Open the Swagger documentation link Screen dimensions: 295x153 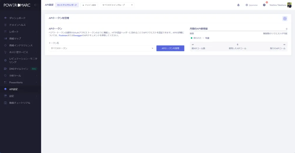tap(78, 35)
